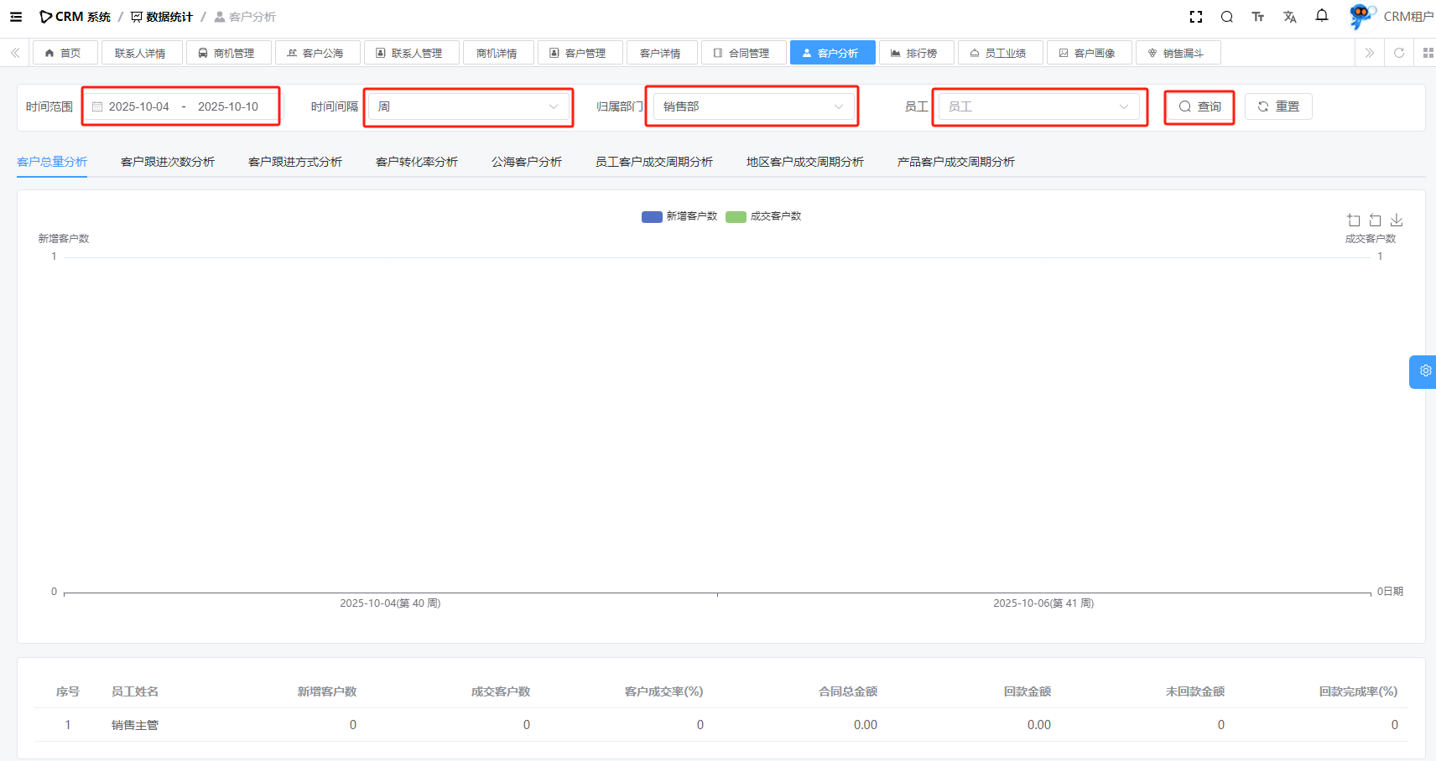Viewport: 1436px width, 761px height.
Task: Click the font size icon
Action: [x=1258, y=17]
